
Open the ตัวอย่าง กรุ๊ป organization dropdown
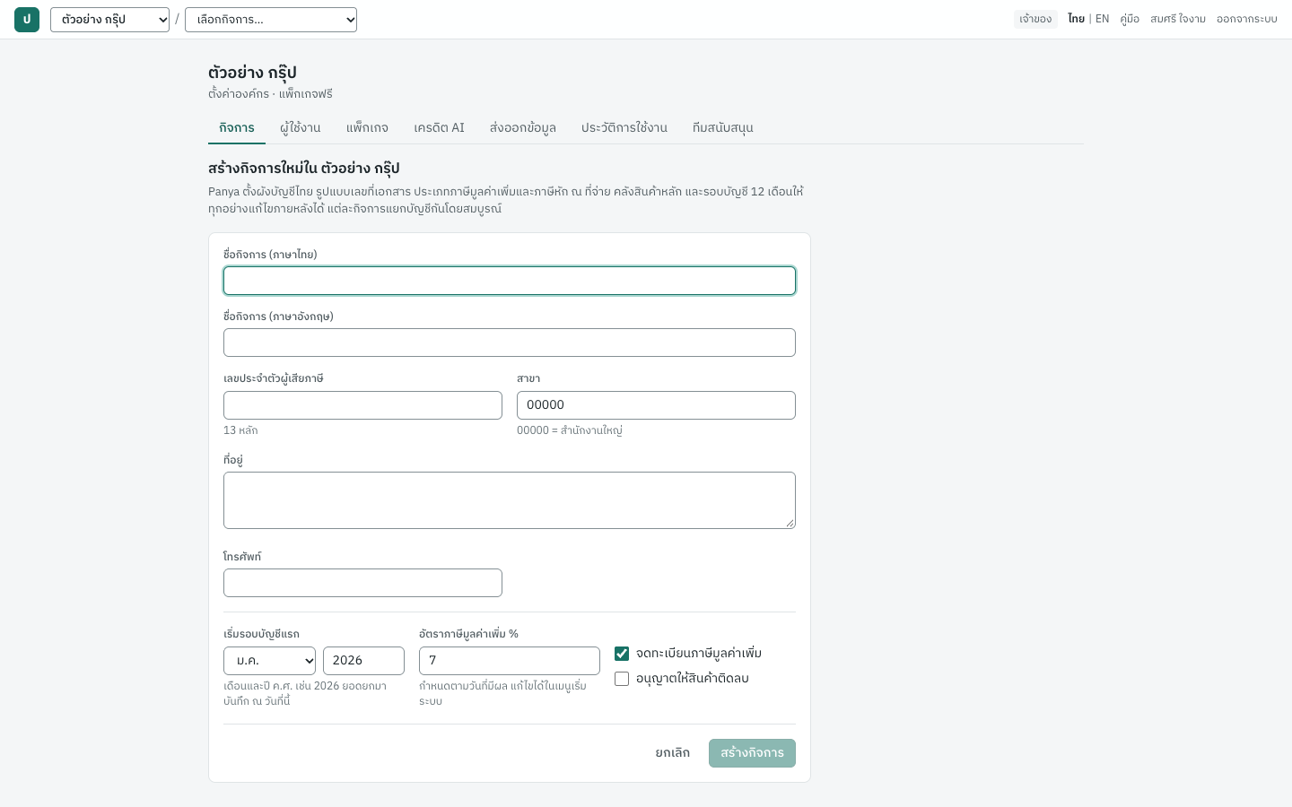[109, 20]
